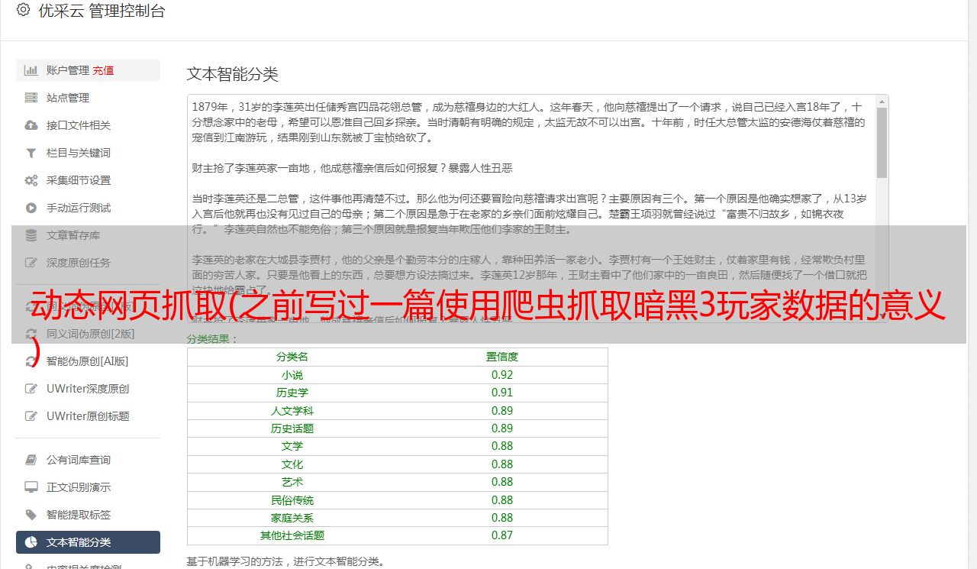The width and height of the screenshot is (977, 569).
Task: Click the red 充值 recharge link
Action: 103,70
